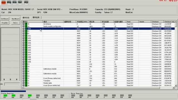Click the BSY status register indicator
This screenshot has height=100, width=178.
pyautogui.click(x=5, y=96)
